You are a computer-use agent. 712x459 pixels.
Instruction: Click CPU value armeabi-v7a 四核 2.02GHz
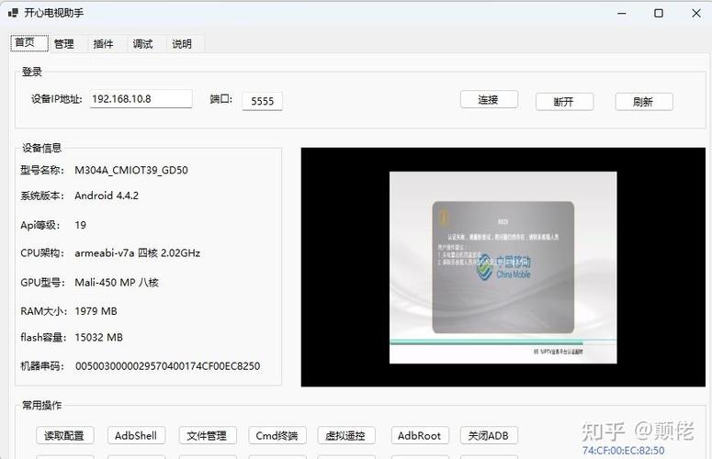click(x=138, y=253)
